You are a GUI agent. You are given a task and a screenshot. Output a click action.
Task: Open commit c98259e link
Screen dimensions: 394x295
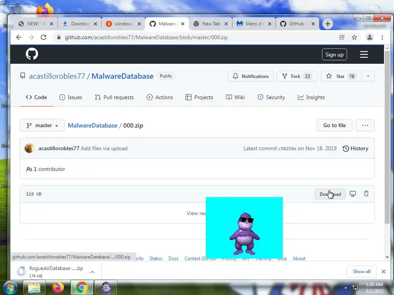287,149
